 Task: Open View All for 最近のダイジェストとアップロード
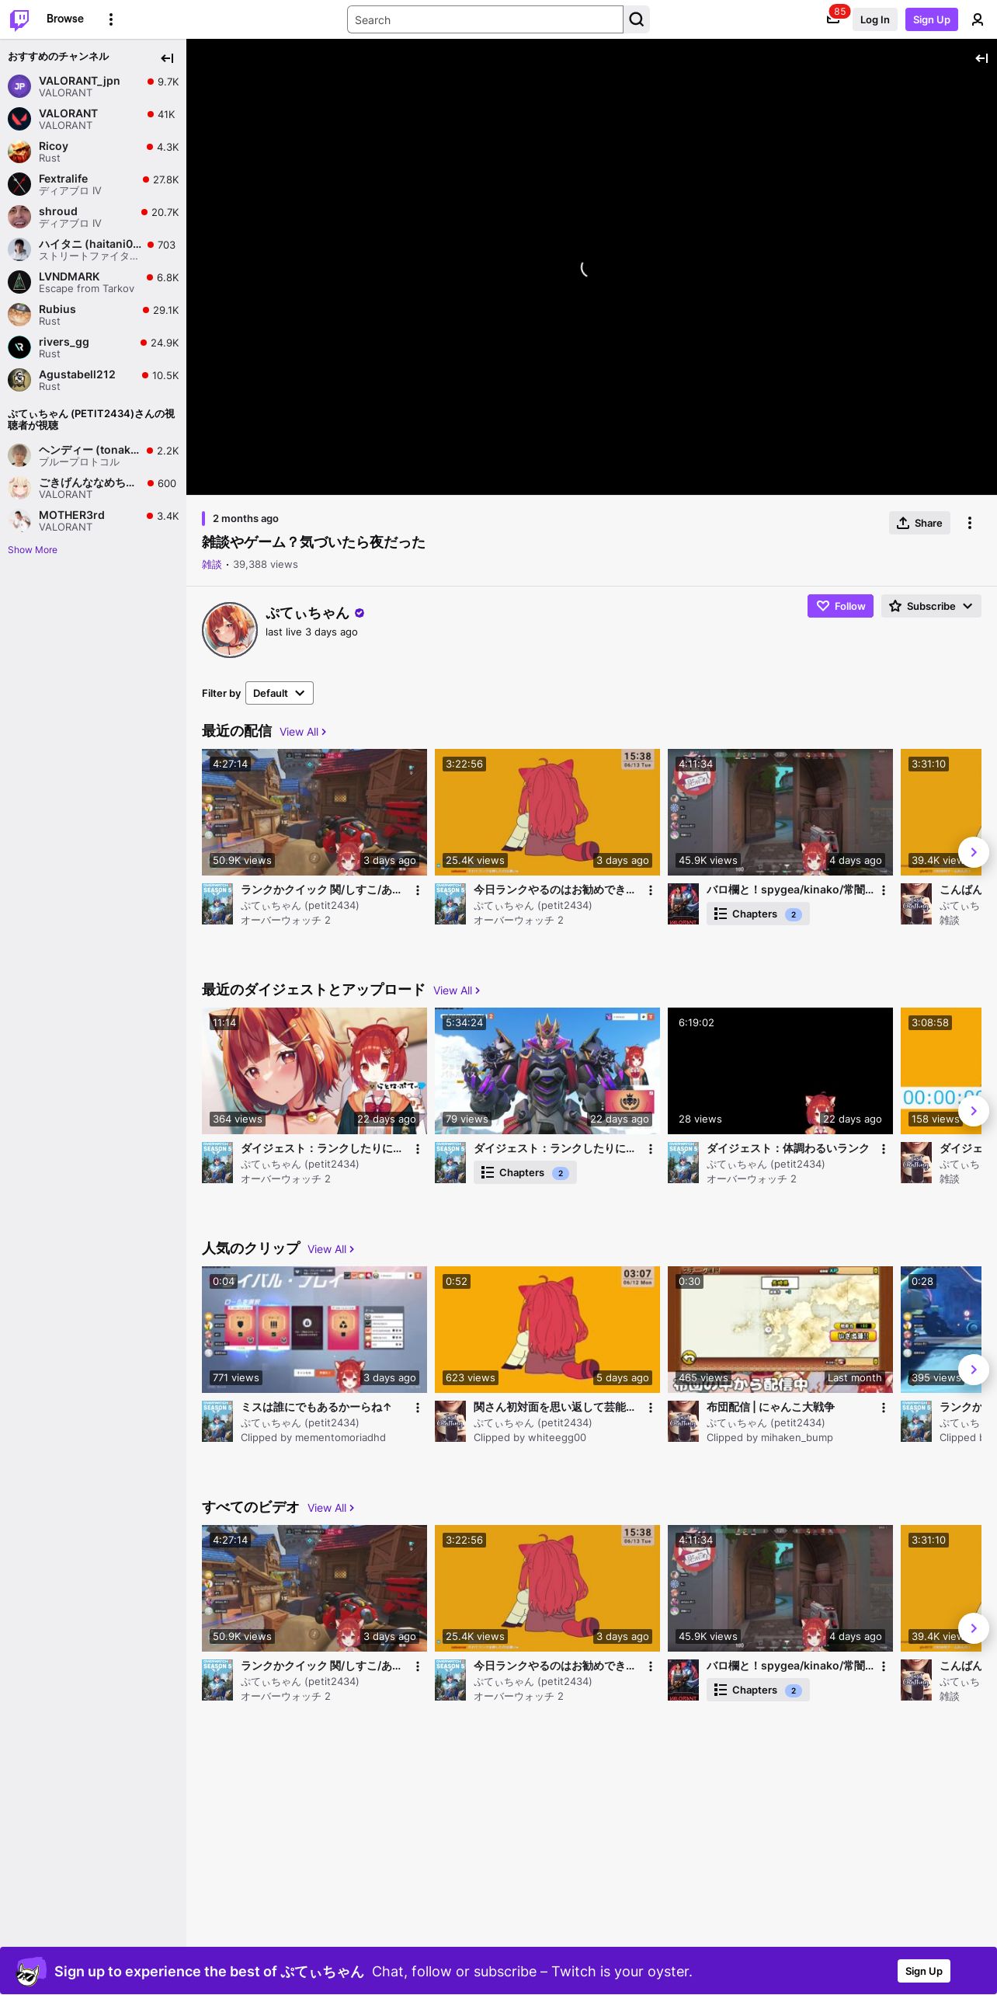pyautogui.click(x=457, y=991)
